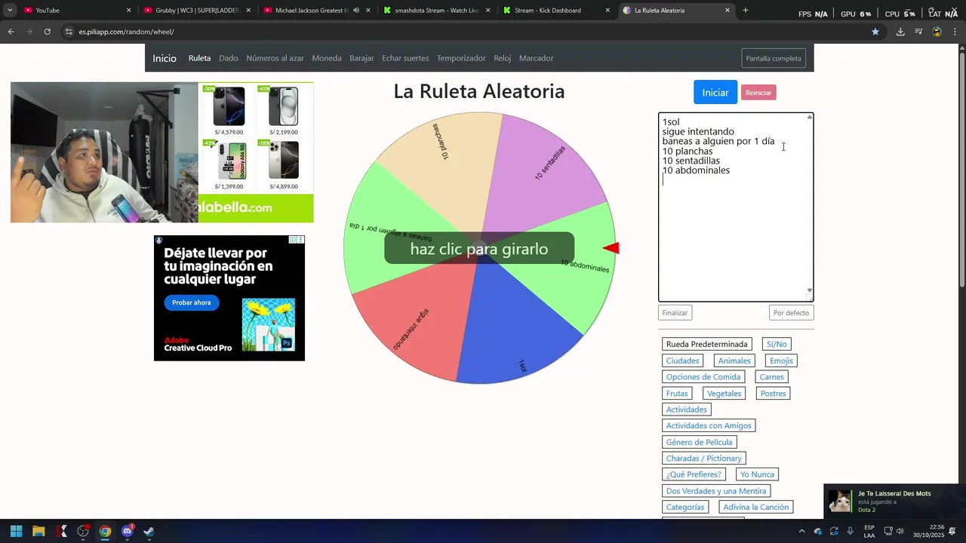Screen dimensions: 966x543
Task: Open the Chrome profile avatar
Action: click(x=937, y=32)
